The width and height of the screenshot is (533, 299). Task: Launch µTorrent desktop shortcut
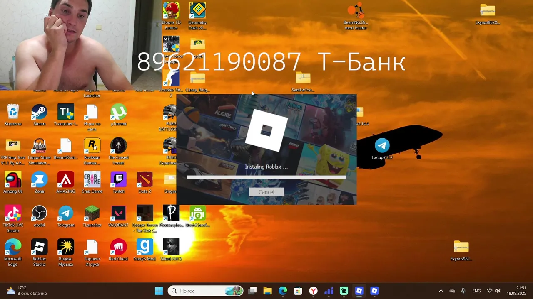[x=119, y=115]
